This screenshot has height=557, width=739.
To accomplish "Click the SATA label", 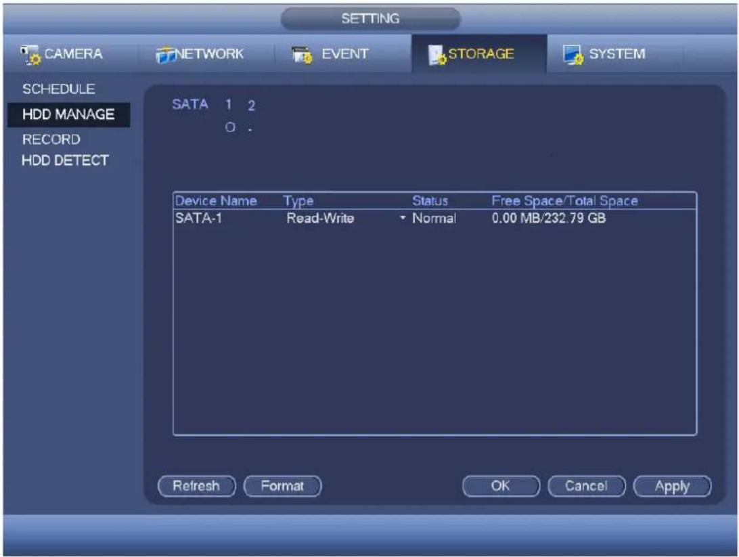I will click(190, 104).
